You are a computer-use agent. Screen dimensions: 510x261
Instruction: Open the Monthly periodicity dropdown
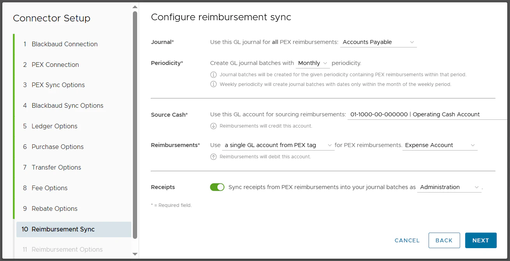coord(313,63)
